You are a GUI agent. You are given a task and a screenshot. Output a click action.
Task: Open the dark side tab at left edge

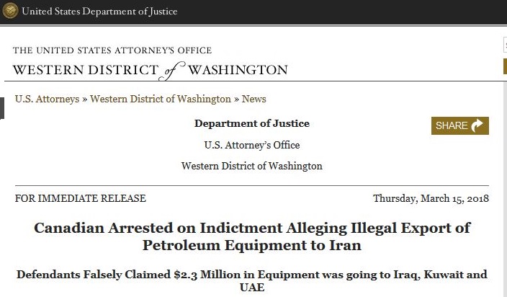point(2,108)
